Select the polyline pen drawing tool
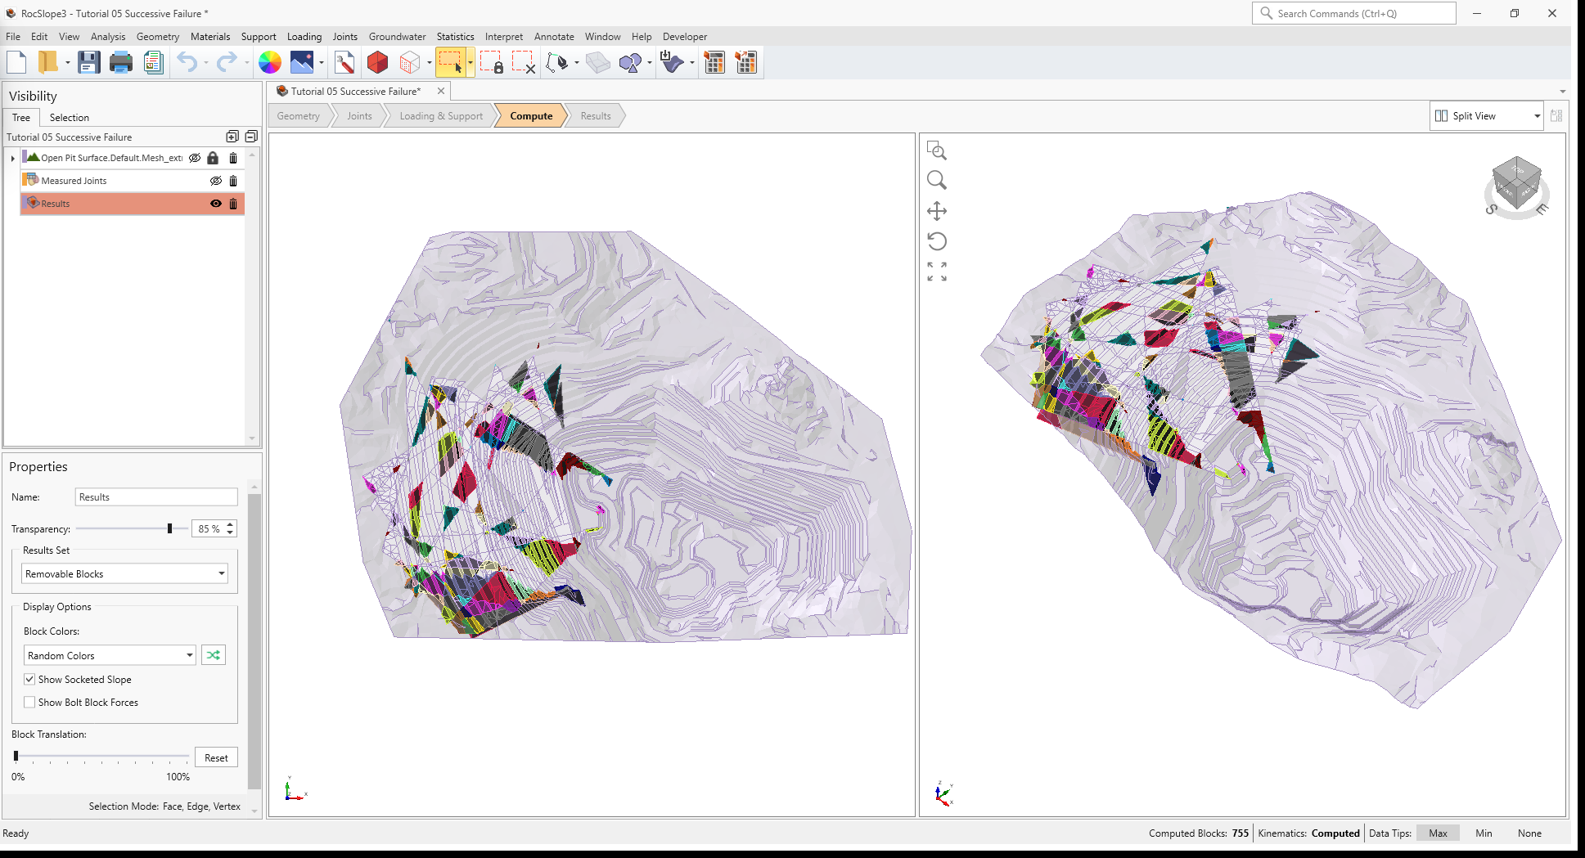 557,62
